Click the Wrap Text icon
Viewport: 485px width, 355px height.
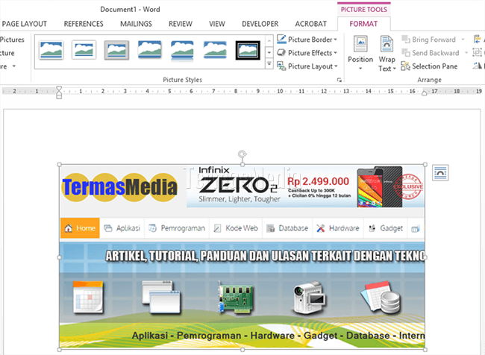[x=387, y=43]
